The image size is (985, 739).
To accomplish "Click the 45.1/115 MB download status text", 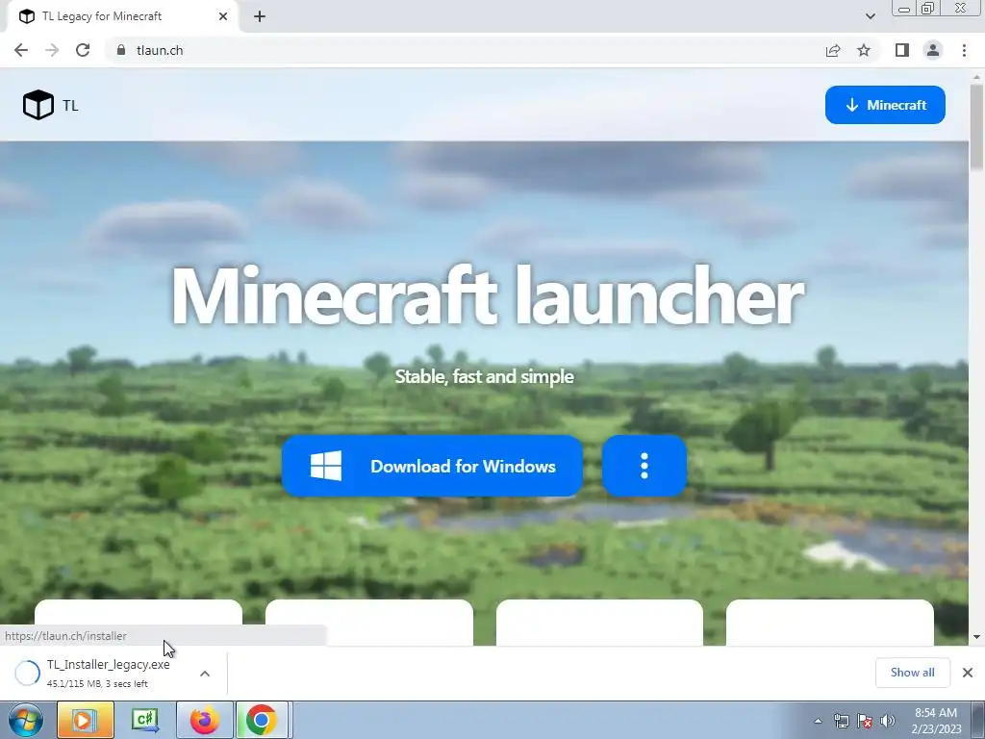I will (x=97, y=684).
